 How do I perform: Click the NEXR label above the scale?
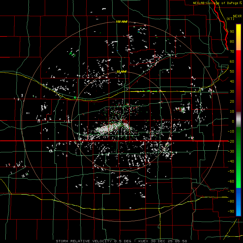[237, 16]
